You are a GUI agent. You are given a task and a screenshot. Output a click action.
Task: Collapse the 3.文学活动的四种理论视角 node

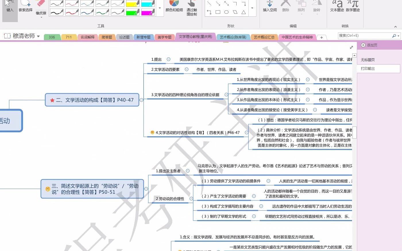[226, 95]
